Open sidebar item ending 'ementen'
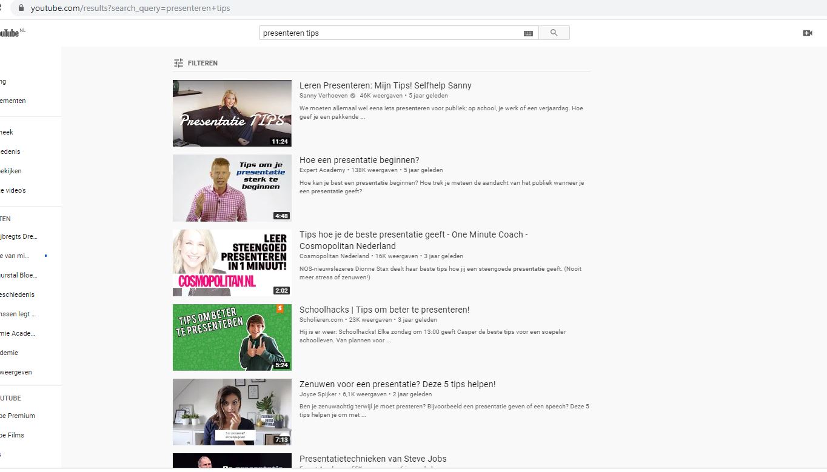 point(13,101)
